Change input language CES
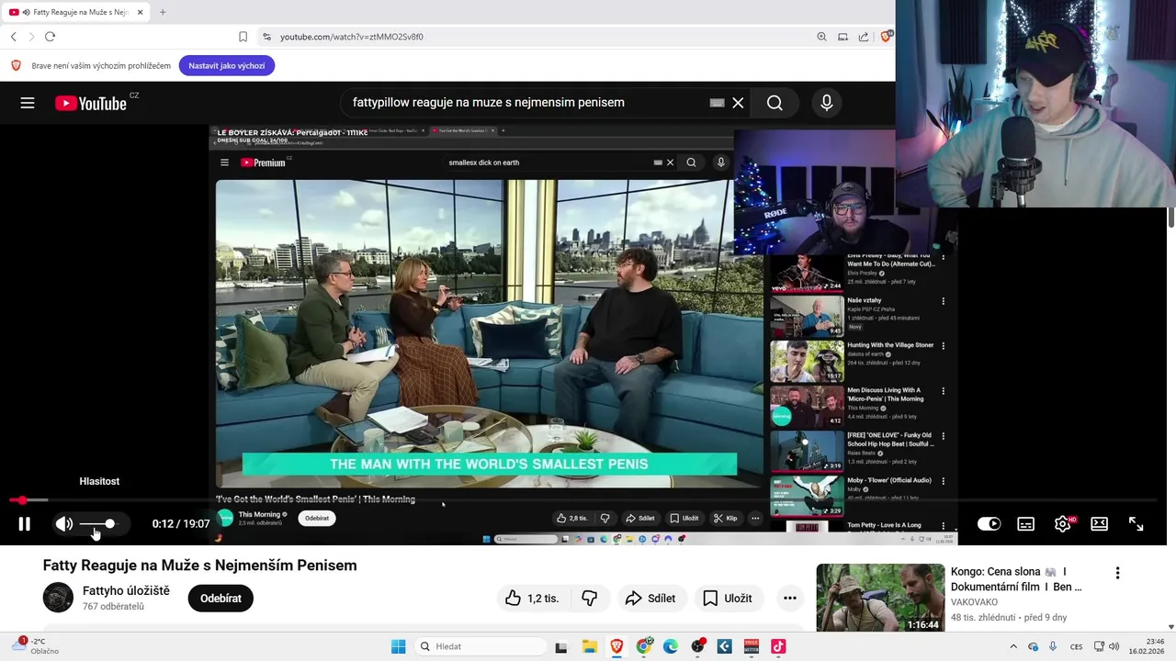The image size is (1176, 661). (x=1076, y=646)
